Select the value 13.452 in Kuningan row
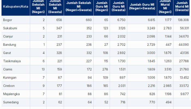Image resolution: width=191 pixels, height=109 pixels. (184, 78)
